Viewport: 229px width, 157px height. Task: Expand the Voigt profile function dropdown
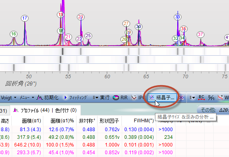[8, 97]
